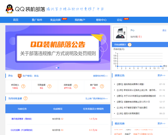The image size is (168, 135).
Task: Open 更多 in 部落公告 section
Action: point(161,75)
